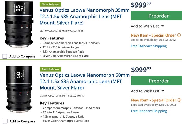Image resolution: width=182 pixels, height=124 pixels.
Task: Click New Item - Special Order on 50mm
Action: click(x=153, y=100)
